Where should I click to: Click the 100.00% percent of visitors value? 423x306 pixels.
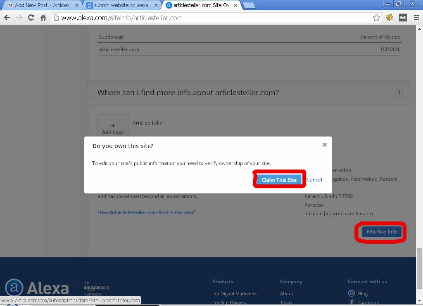pos(390,49)
